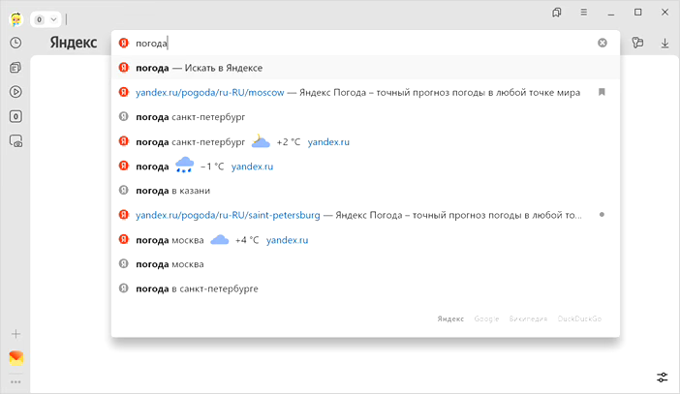Click the sidebar video player icon
The height and width of the screenshot is (394, 680).
coord(15,92)
